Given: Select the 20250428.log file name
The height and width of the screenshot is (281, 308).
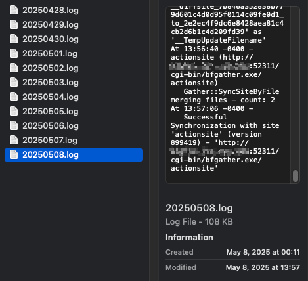Looking at the screenshot, I should pos(51,11).
